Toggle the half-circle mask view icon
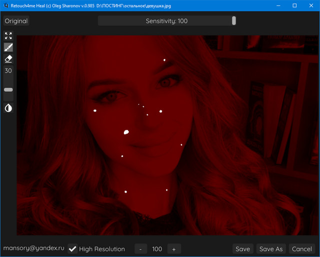 pos(8,108)
